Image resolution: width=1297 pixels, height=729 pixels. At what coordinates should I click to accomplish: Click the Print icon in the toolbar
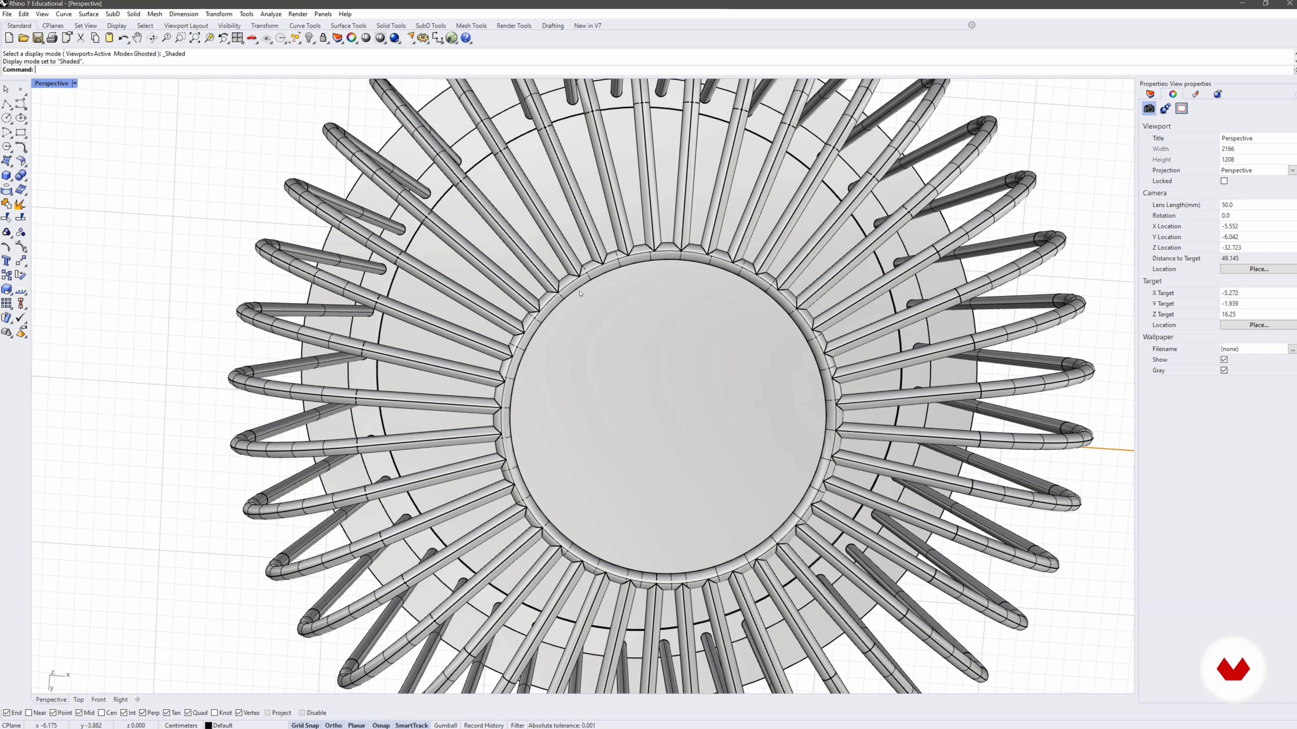click(52, 38)
